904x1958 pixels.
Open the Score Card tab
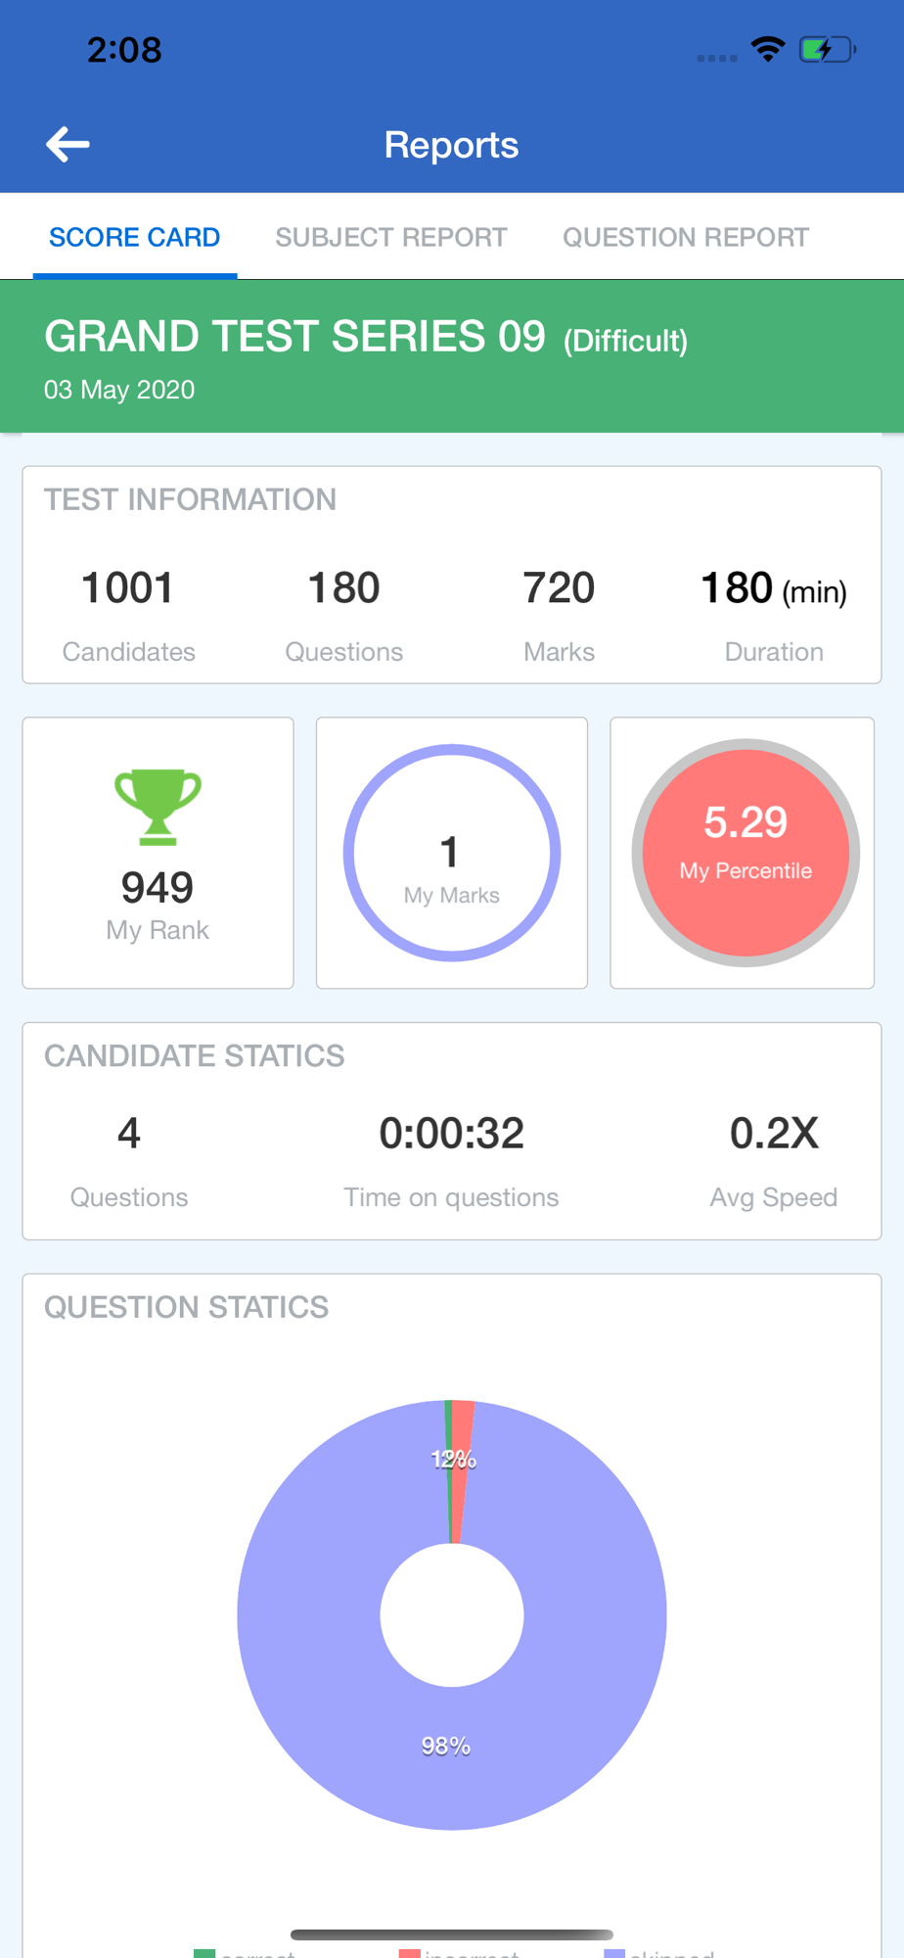tap(135, 237)
